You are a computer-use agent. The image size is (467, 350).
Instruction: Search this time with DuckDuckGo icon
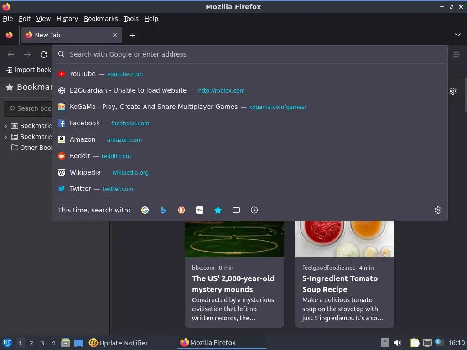(x=182, y=210)
